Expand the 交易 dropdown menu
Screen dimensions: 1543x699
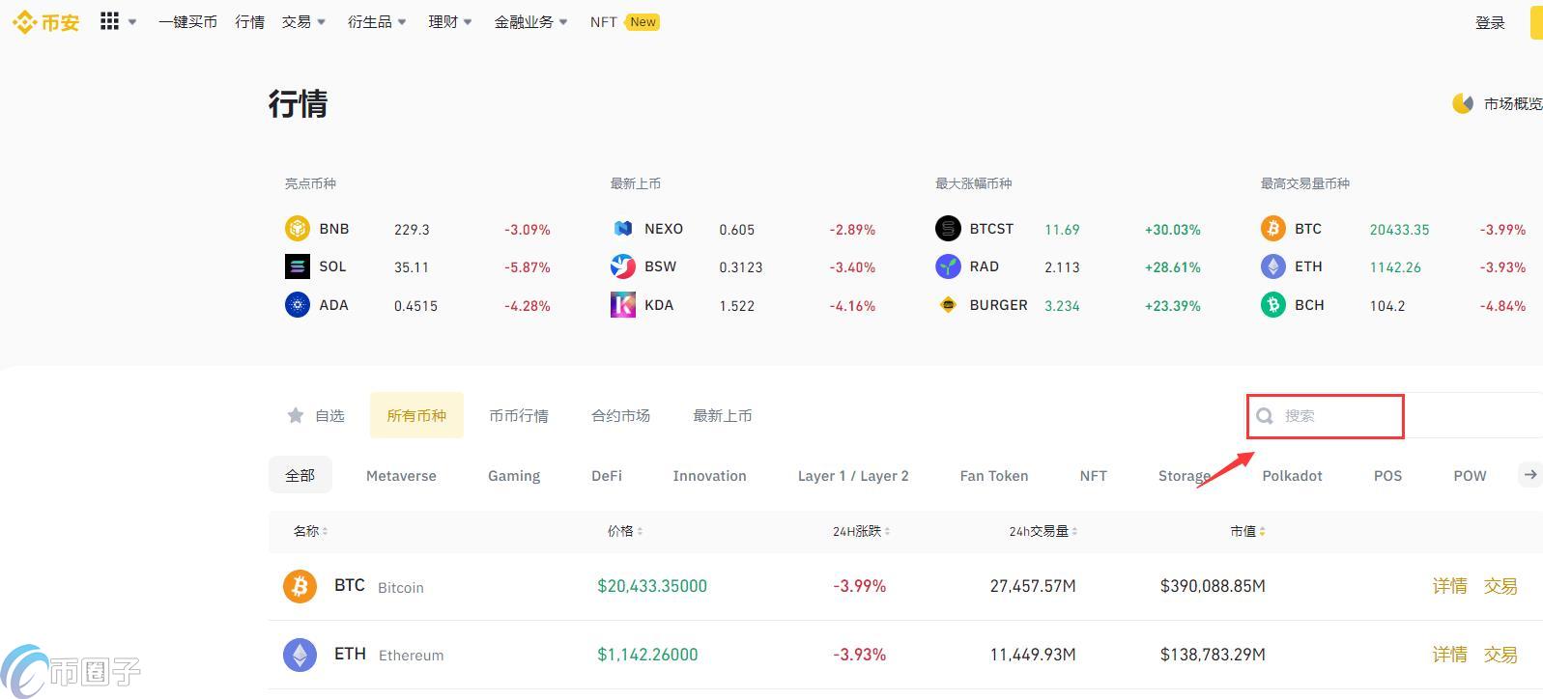(x=303, y=21)
